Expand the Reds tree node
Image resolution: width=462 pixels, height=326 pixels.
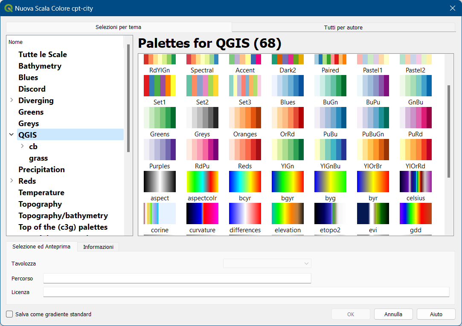[x=12, y=181]
